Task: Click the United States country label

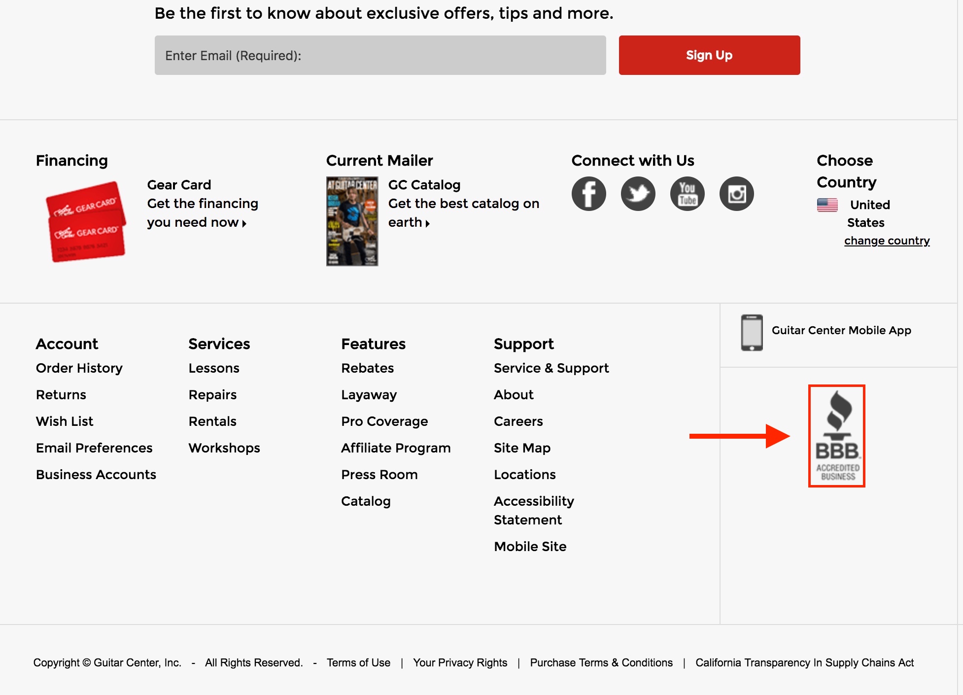Action: (x=868, y=213)
